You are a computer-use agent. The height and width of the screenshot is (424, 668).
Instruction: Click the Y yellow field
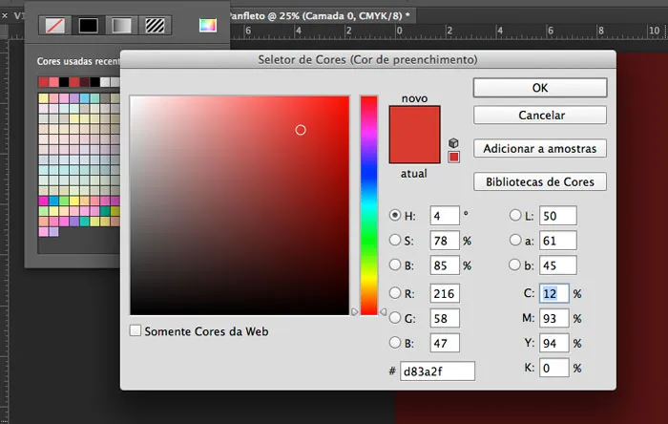click(x=554, y=343)
